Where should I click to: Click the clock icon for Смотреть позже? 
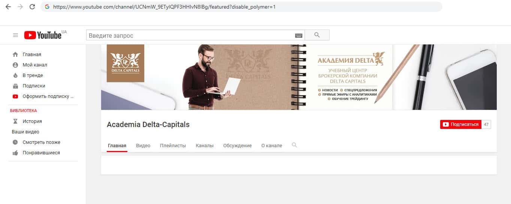coord(15,142)
